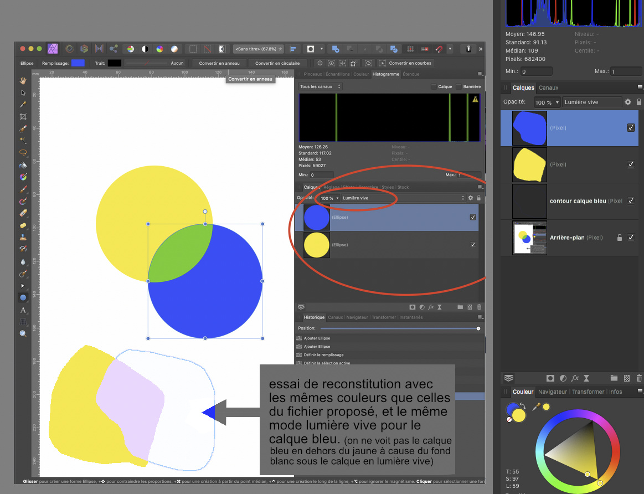Image resolution: width=644 pixels, height=494 pixels.
Task: Switch to Develop persona in the screenshot's top toolbar
Action: 84,49
